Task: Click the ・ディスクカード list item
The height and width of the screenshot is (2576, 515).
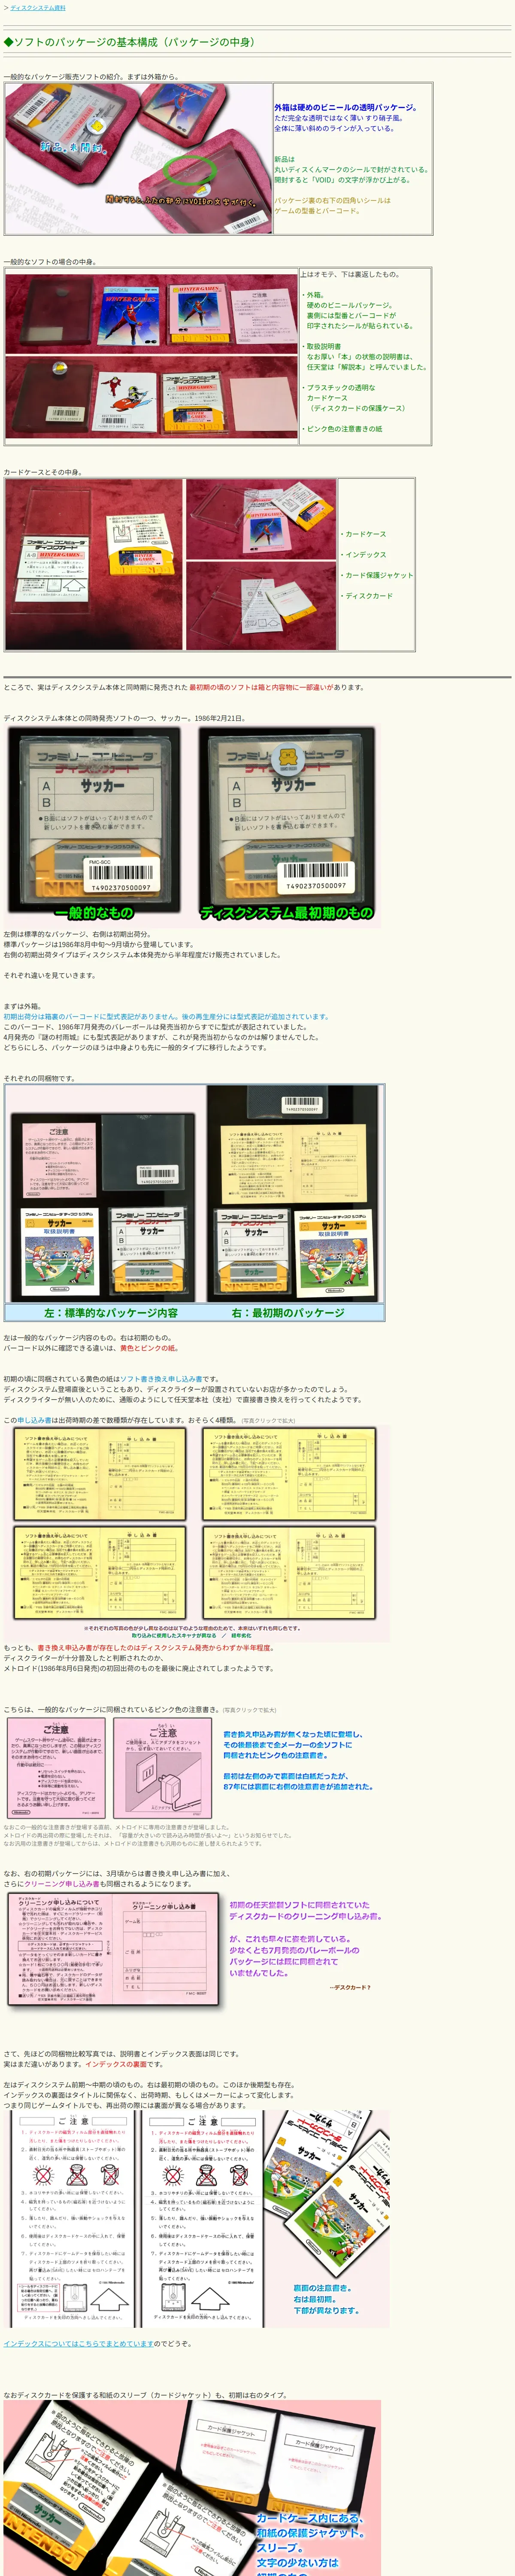Action: pos(366,596)
